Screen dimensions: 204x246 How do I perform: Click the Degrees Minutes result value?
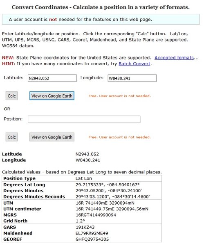pos(109,191)
